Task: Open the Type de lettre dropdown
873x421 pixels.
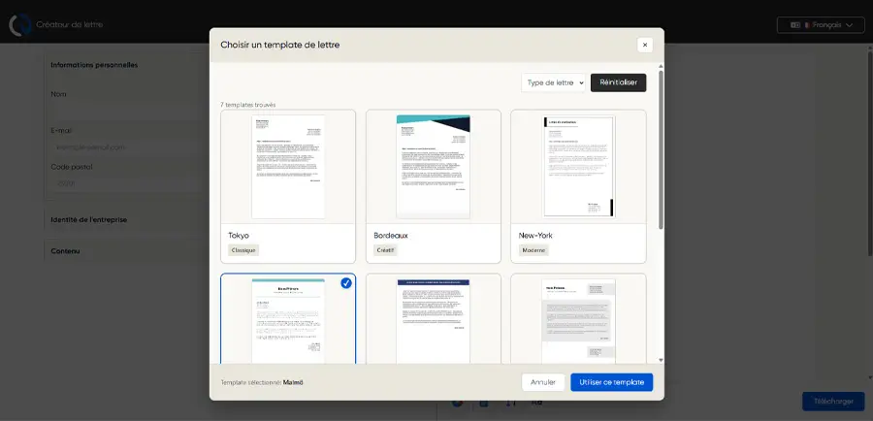Action: click(x=554, y=82)
